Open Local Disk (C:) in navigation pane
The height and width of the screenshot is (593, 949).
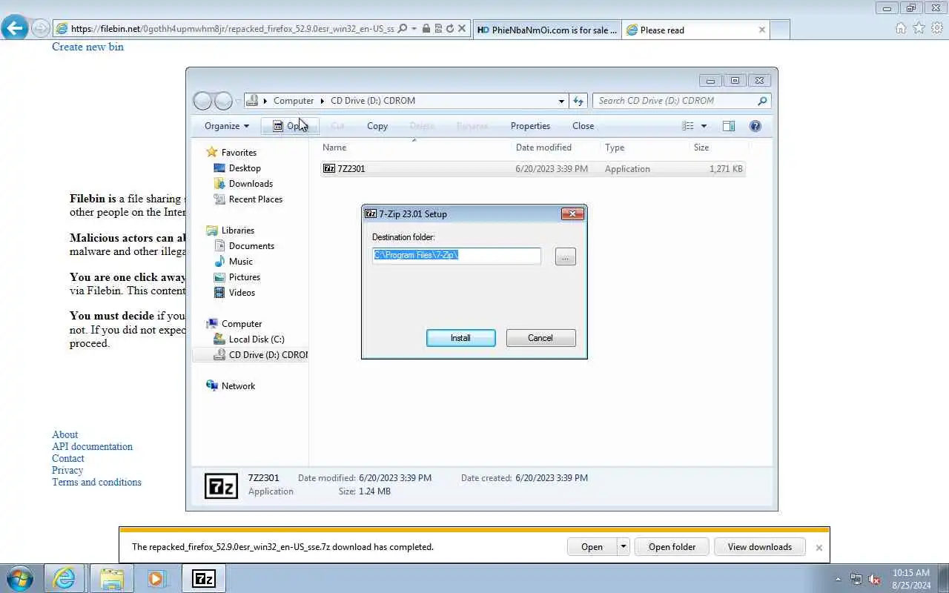click(x=257, y=339)
